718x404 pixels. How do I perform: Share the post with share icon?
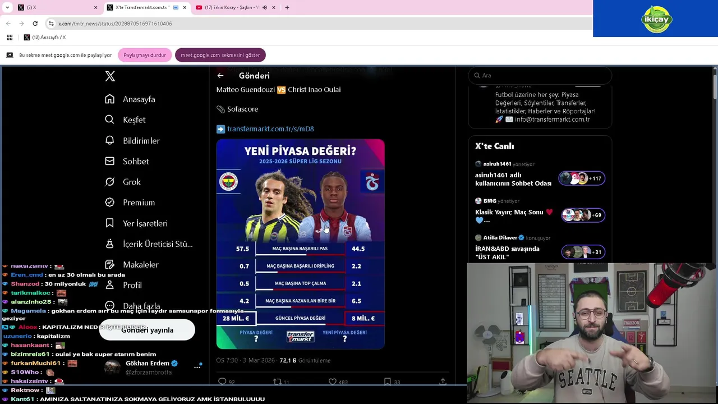click(x=443, y=382)
